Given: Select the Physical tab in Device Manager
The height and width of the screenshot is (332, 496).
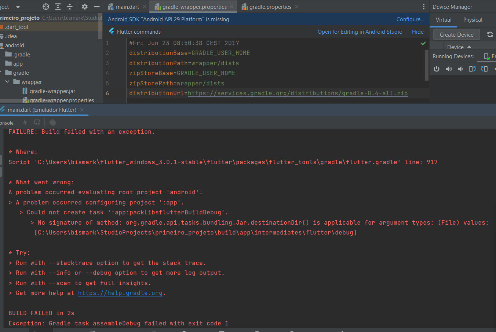Looking at the screenshot, I should pos(473,20).
